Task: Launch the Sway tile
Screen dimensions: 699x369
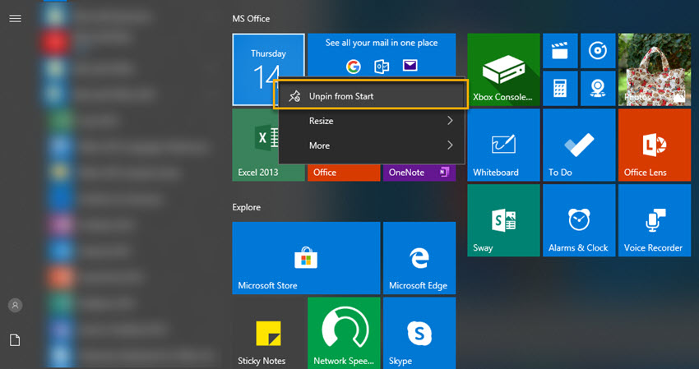Action: (503, 220)
